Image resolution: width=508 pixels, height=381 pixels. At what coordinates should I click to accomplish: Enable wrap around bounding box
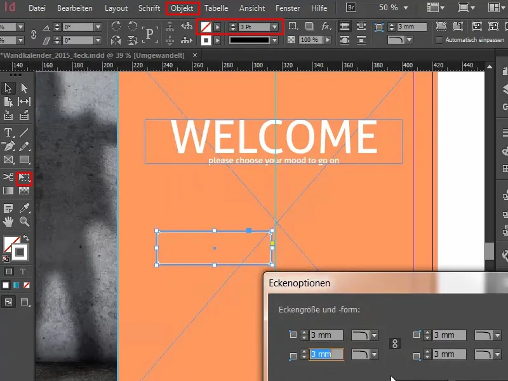point(361,26)
